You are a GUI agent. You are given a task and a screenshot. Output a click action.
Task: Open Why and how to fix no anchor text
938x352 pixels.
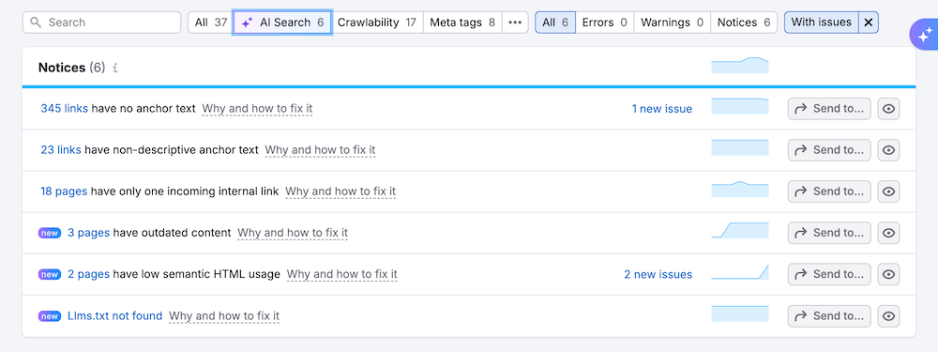(257, 109)
